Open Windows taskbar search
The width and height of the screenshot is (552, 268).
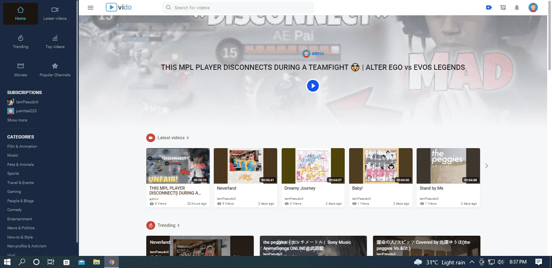pyautogui.click(x=22, y=262)
